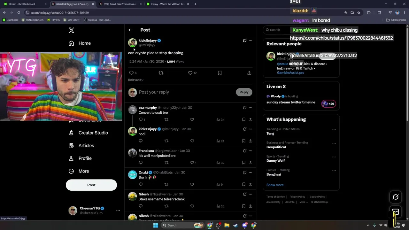409x230 pixels.
Task: Switch to Brand Risk Promotions tab
Action: (x=120, y=4)
